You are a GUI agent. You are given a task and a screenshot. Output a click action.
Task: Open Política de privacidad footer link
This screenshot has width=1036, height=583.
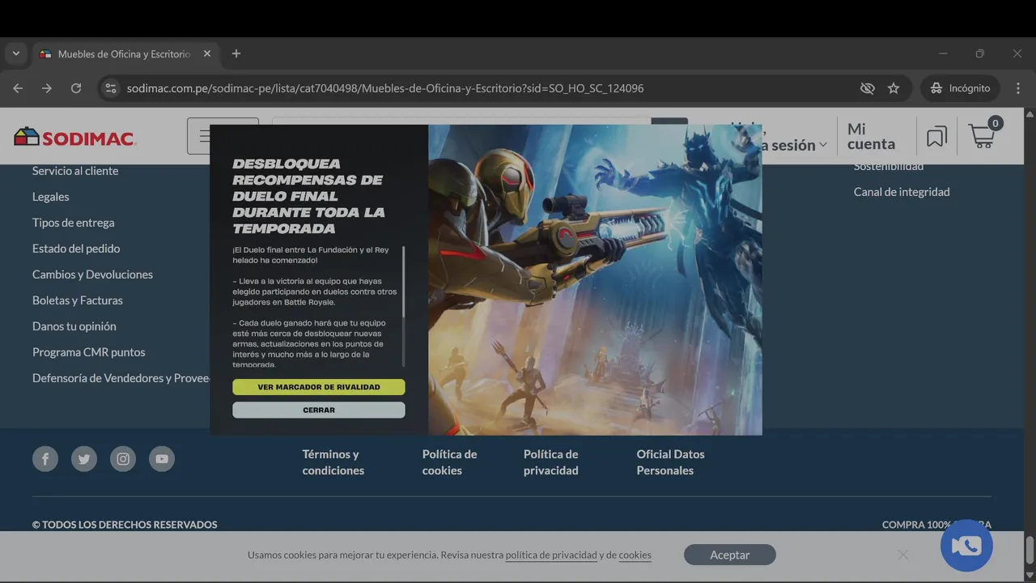click(x=550, y=462)
